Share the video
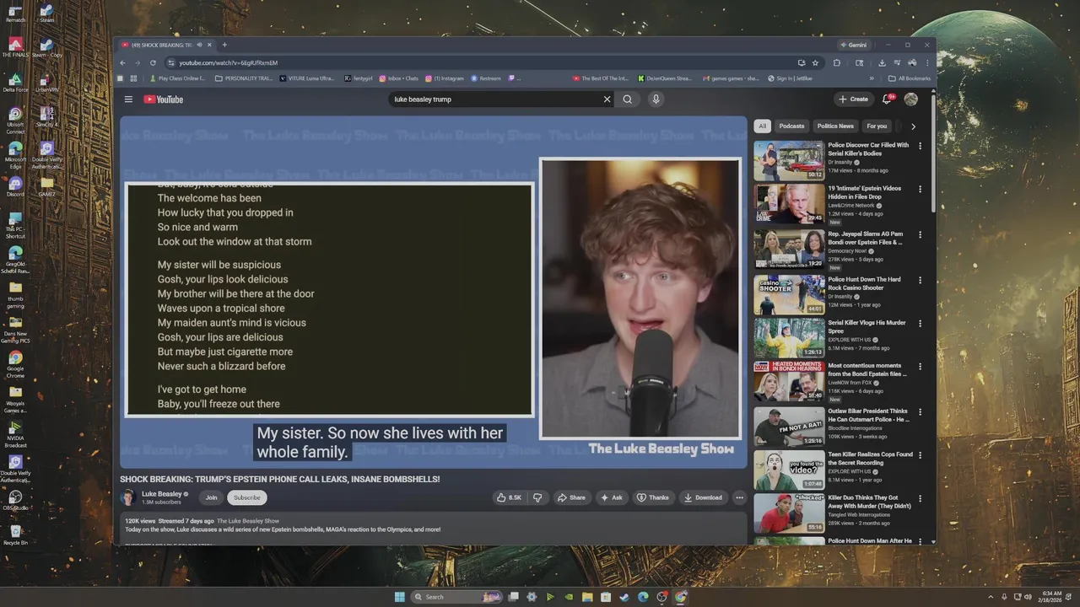The width and height of the screenshot is (1080, 607). click(x=571, y=497)
